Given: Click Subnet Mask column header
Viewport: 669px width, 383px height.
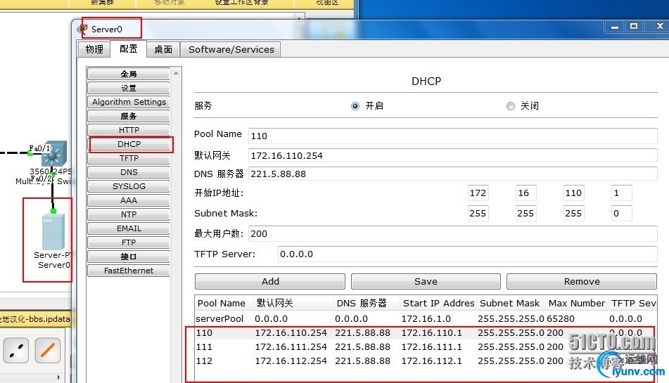Looking at the screenshot, I should pos(510,304).
